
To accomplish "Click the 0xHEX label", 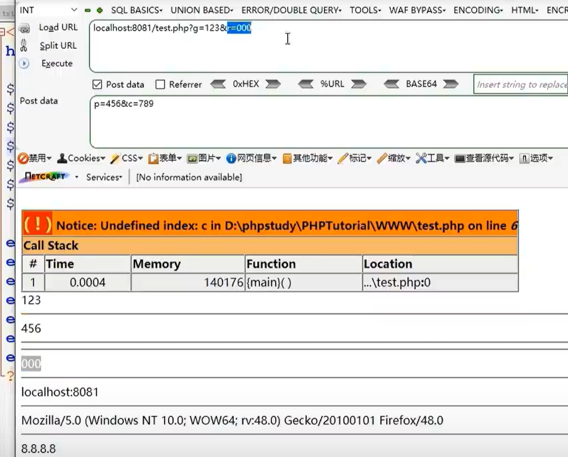I will [246, 84].
